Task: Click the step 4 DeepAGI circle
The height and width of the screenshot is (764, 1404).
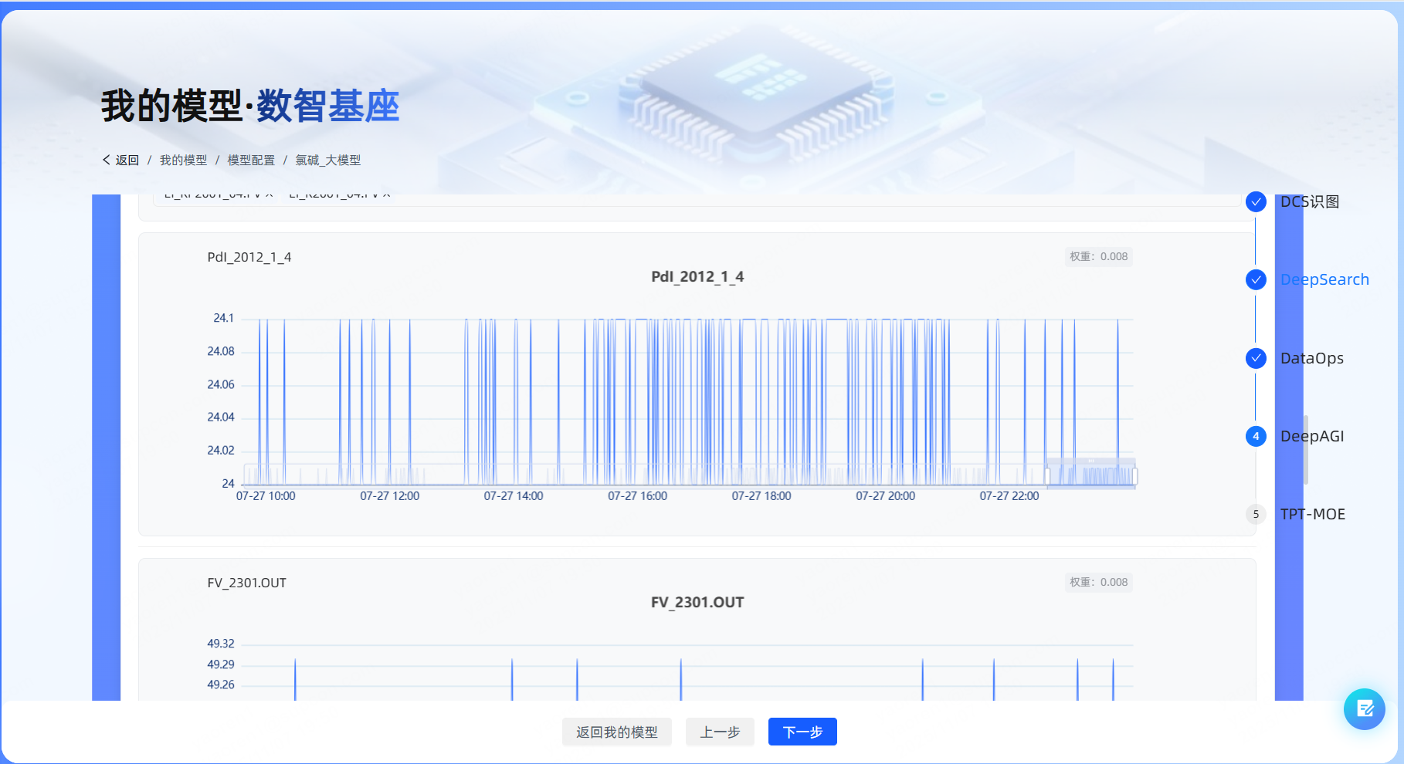Action: click(x=1256, y=437)
